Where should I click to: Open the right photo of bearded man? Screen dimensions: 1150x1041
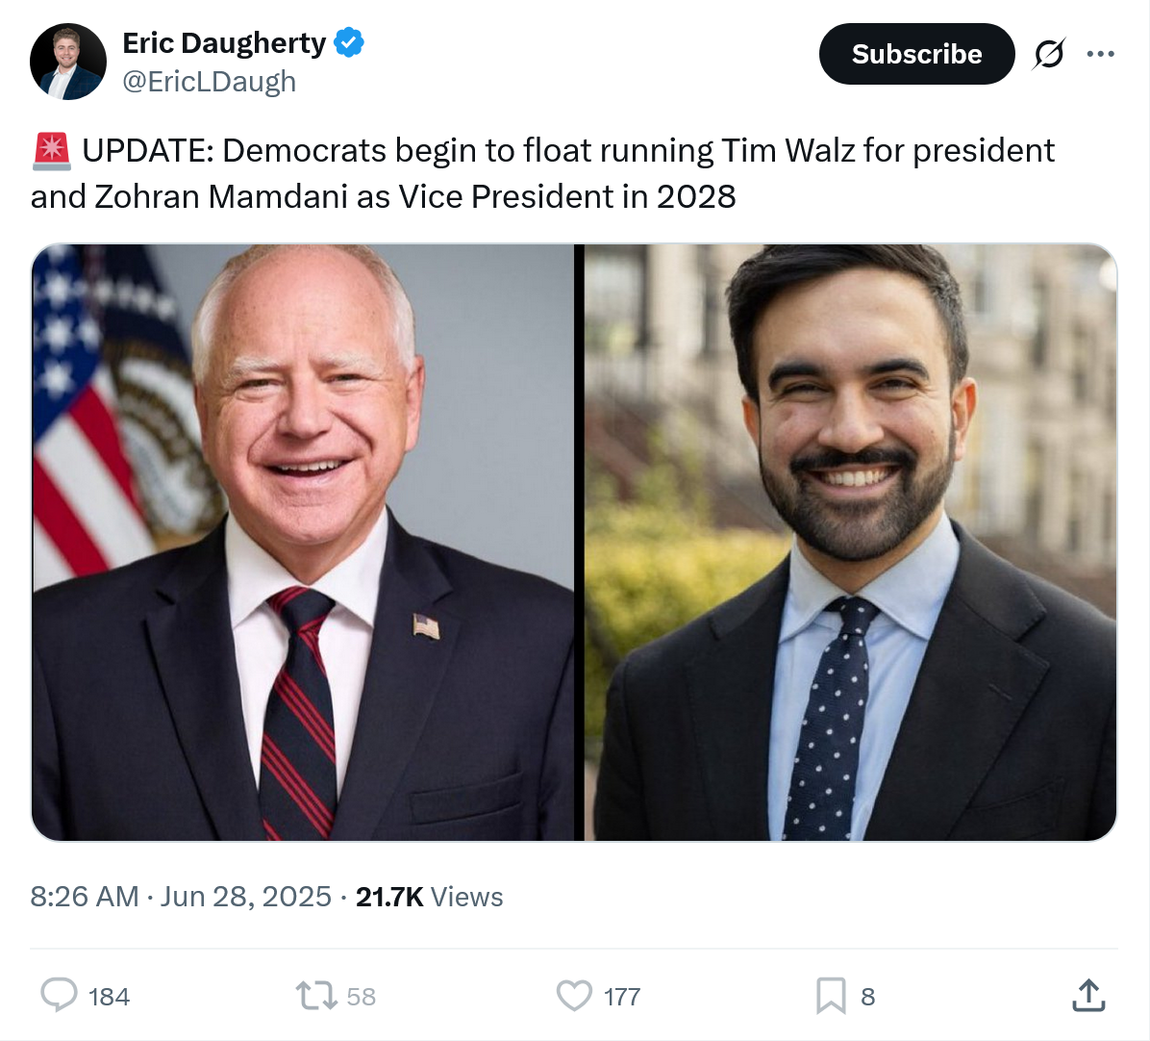pyautogui.click(x=851, y=542)
